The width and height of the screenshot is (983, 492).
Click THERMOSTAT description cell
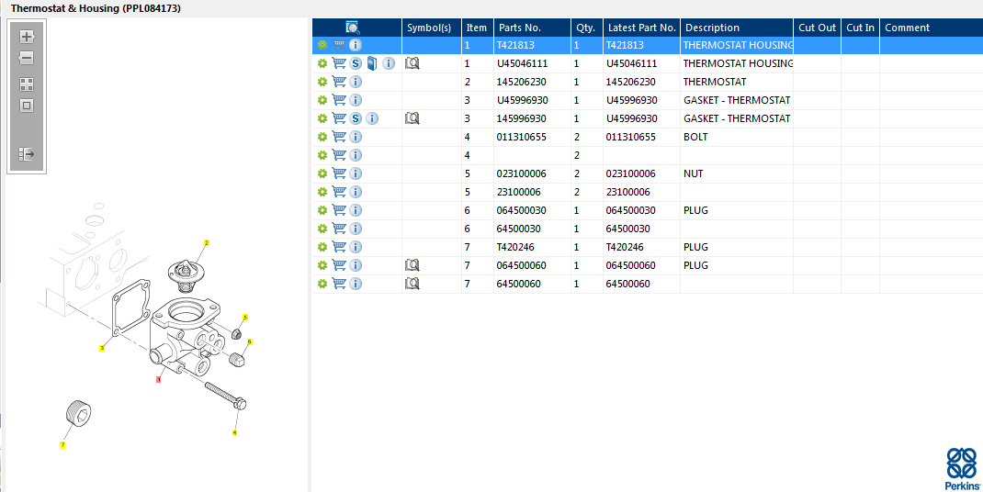tap(737, 82)
